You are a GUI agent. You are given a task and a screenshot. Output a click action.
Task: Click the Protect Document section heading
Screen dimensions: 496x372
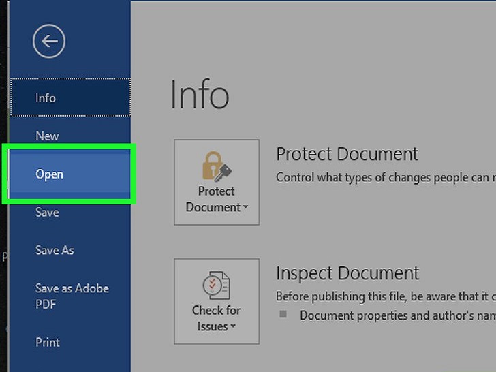(x=347, y=154)
